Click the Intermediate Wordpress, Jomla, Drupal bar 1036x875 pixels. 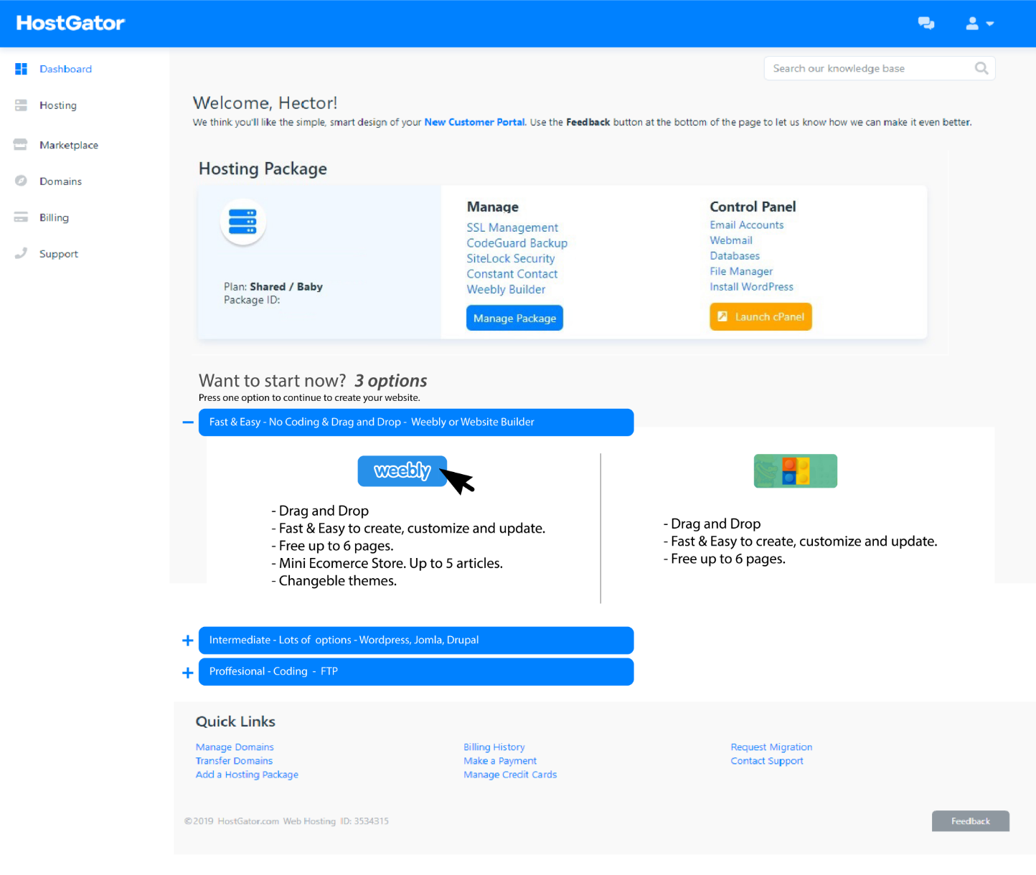coord(416,640)
